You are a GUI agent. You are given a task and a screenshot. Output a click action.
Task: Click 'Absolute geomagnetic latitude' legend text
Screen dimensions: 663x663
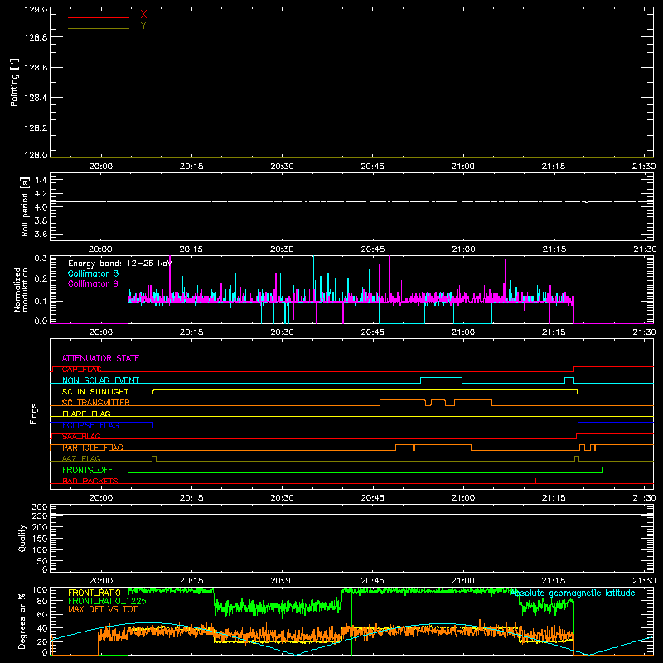[573, 593]
